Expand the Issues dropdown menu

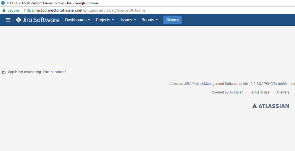tap(128, 20)
